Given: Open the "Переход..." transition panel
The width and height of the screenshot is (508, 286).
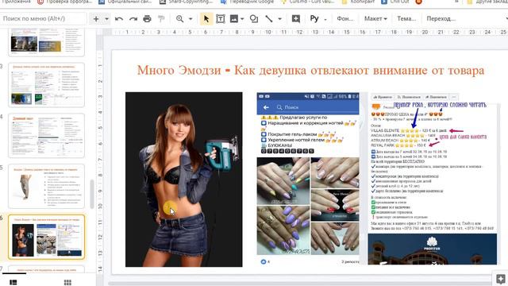Looking at the screenshot, I should (441, 18).
